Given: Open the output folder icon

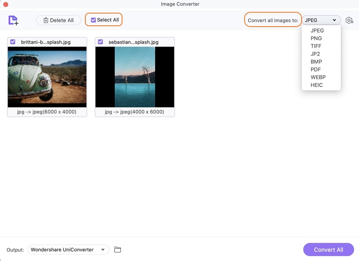Looking at the screenshot, I should [117, 250].
